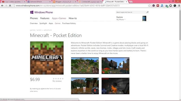Image resolution: width=181 pixels, height=101 pixels.
Task: Click the extension icon with green badge
Action: 167,6
